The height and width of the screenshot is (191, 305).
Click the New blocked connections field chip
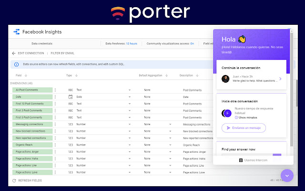tap(32, 131)
